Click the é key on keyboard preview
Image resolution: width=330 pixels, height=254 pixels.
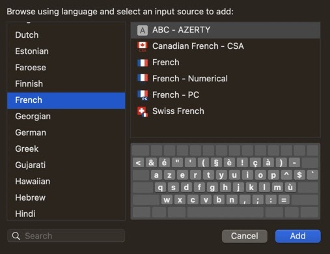pyautogui.click(x=164, y=162)
